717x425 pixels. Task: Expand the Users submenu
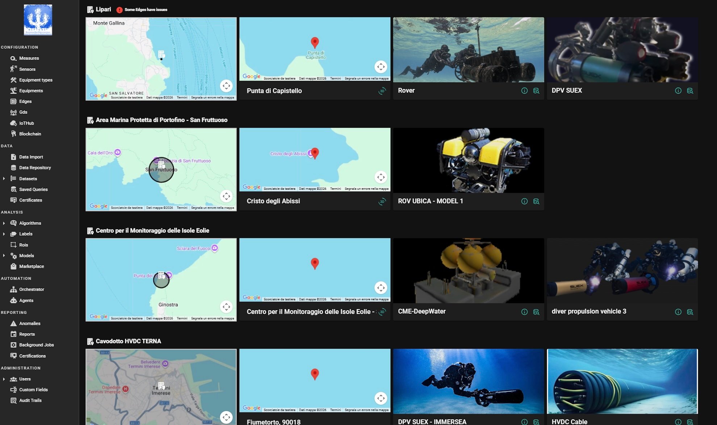coord(4,379)
